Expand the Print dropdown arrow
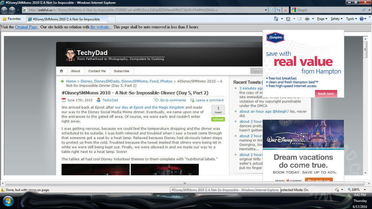Image resolution: width=372 pixels, height=209 pixels. pyautogui.click(x=313, y=19)
